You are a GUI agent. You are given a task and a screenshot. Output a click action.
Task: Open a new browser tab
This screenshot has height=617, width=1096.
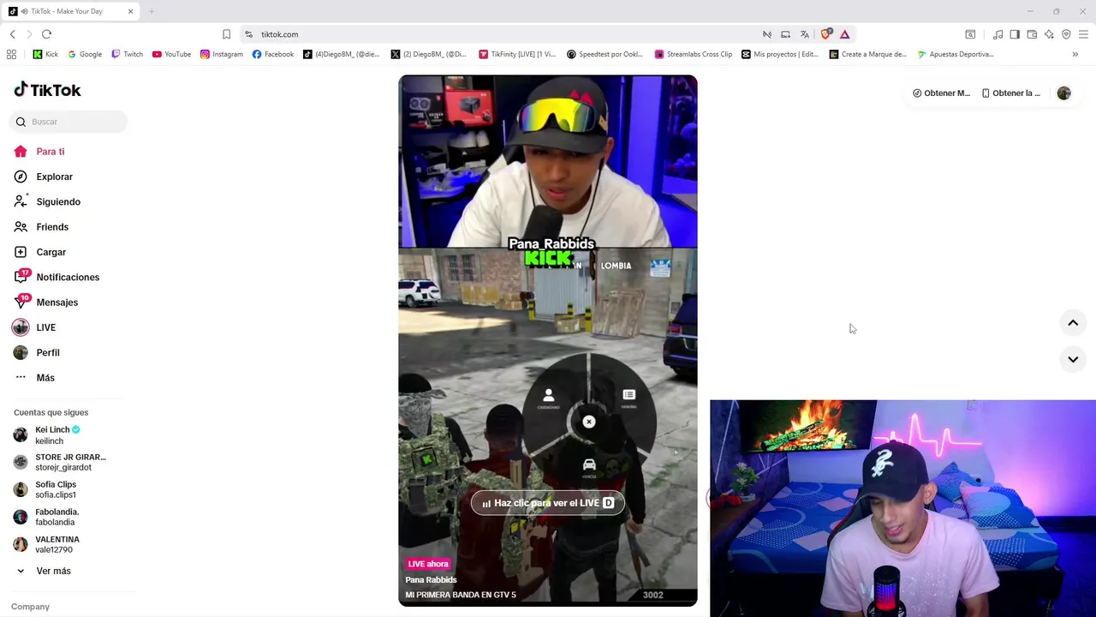(152, 11)
